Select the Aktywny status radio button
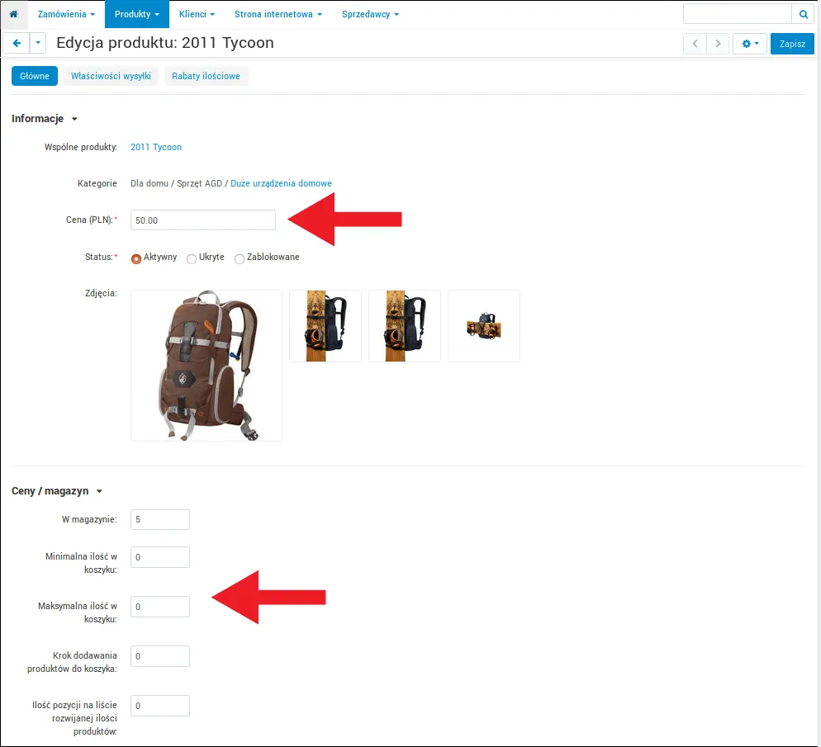 136,258
